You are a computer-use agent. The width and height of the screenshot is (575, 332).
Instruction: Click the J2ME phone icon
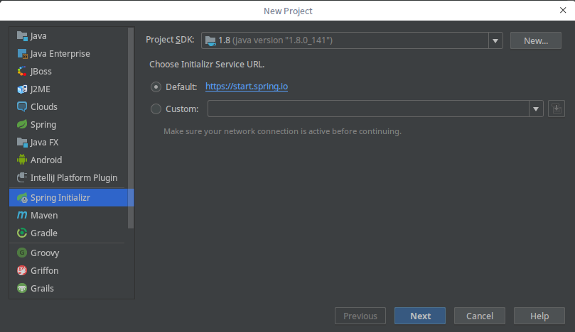22,89
